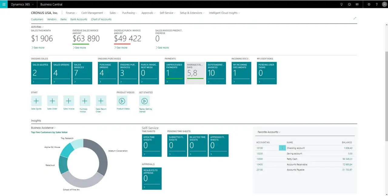Screen dimensions: 388x196
Task: Click See more under Overdue Sales Invoice Amount
Action: tap(79, 48)
